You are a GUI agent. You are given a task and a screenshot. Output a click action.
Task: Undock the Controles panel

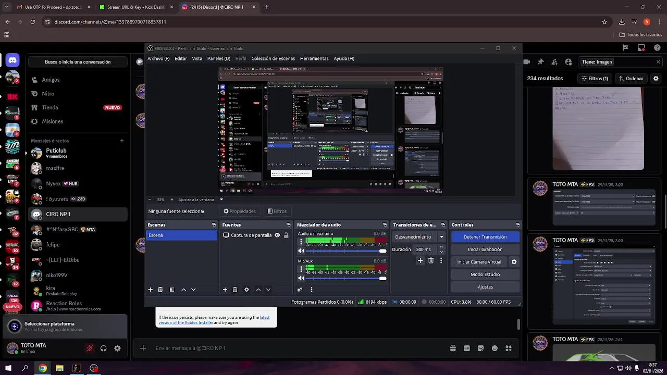coord(517,225)
